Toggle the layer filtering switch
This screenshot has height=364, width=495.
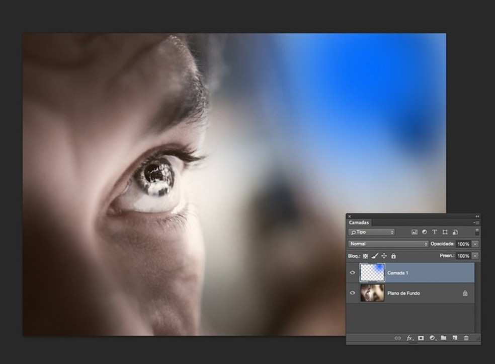point(477,232)
